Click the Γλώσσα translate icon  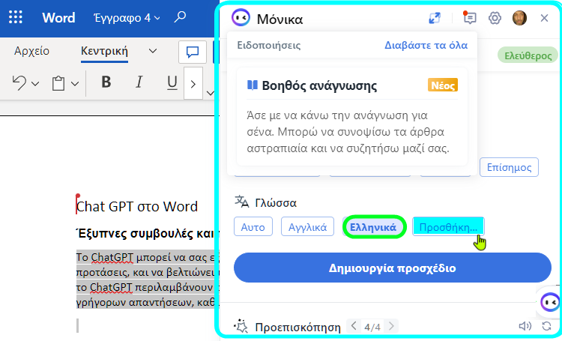242,202
